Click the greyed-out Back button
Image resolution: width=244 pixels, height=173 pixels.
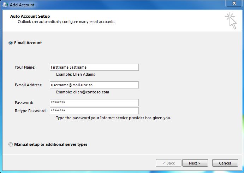tap(168, 163)
